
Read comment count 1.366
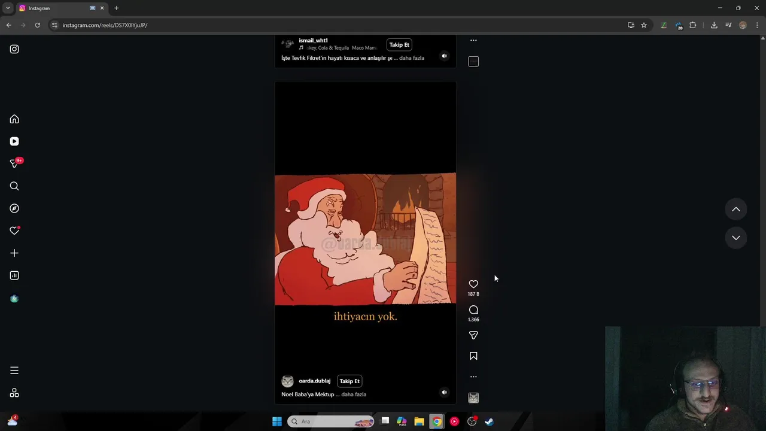pos(473,320)
